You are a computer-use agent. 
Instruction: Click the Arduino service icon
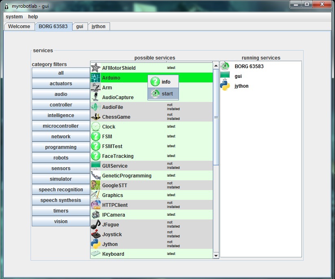click(x=95, y=77)
